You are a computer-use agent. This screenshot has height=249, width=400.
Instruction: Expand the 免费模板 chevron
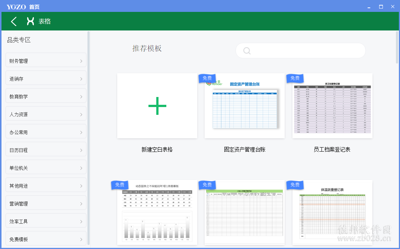tap(81, 239)
